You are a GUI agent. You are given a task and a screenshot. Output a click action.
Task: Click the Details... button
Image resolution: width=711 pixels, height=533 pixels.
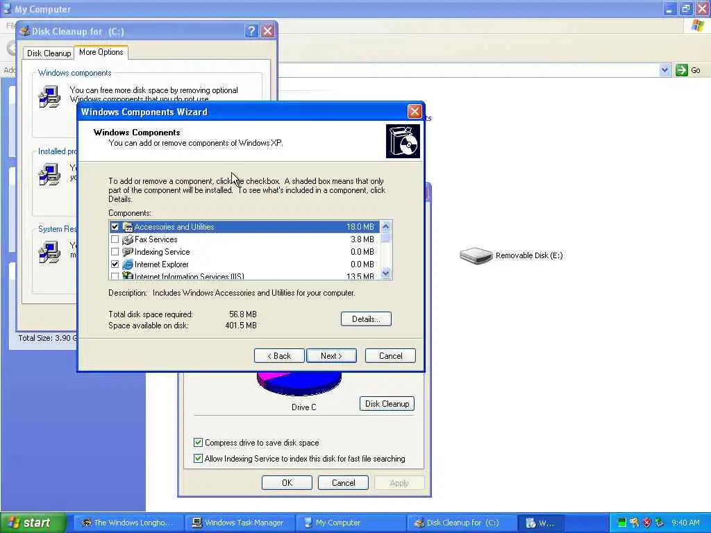click(366, 319)
